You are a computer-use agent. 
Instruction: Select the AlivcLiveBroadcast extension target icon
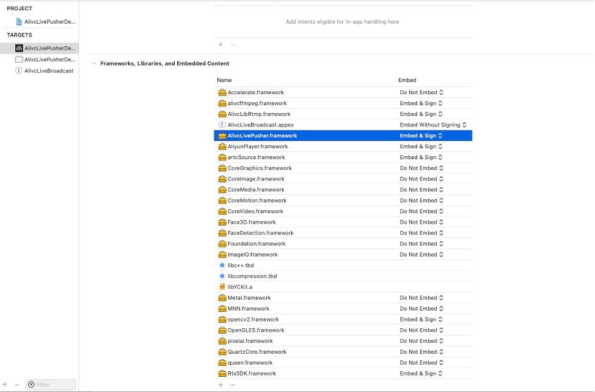point(19,71)
